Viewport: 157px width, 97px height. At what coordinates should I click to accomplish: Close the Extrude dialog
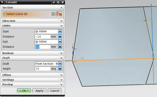tap(63, 2)
